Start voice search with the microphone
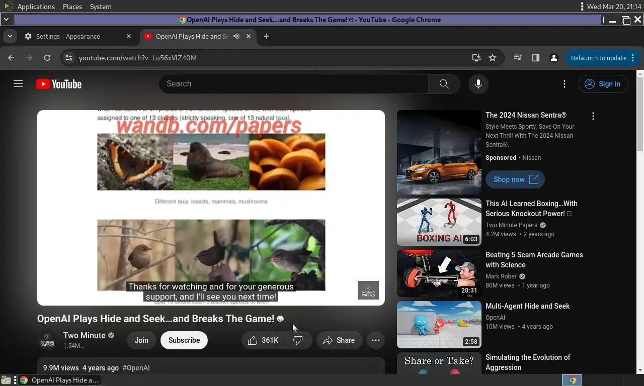This screenshot has height=386, width=644. coord(478,84)
